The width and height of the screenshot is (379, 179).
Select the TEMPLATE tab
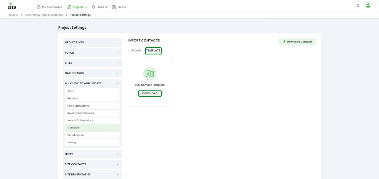pyautogui.click(x=153, y=51)
